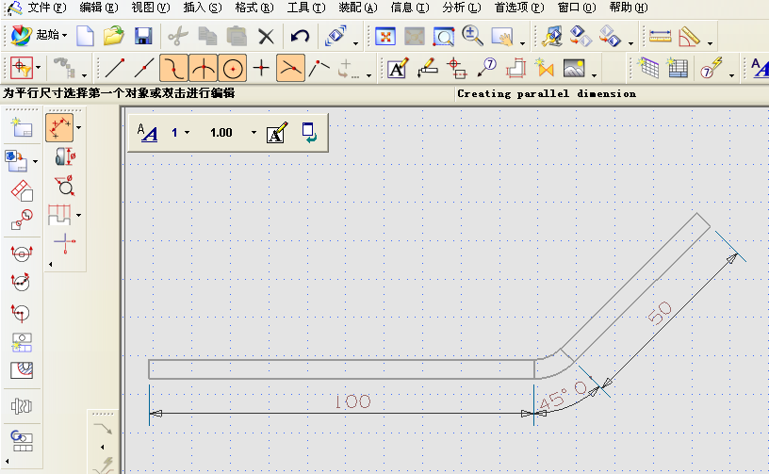769x474 pixels.
Task: Toggle the highlighted arc center snap
Action: (x=233, y=68)
